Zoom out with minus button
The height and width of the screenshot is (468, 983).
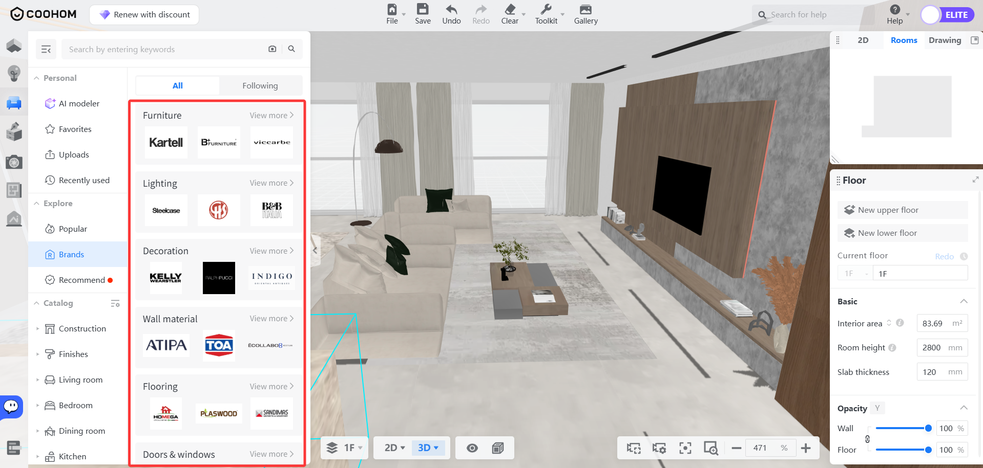pyautogui.click(x=737, y=448)
